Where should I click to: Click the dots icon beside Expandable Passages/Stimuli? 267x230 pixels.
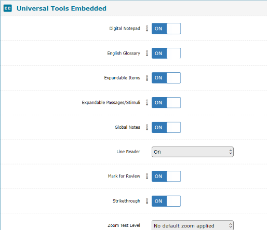pos(147,102)
